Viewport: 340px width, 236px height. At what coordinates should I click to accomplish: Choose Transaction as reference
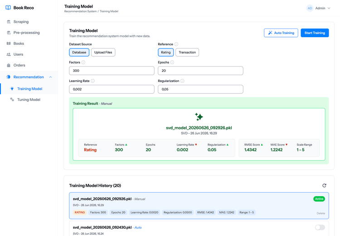187,52
